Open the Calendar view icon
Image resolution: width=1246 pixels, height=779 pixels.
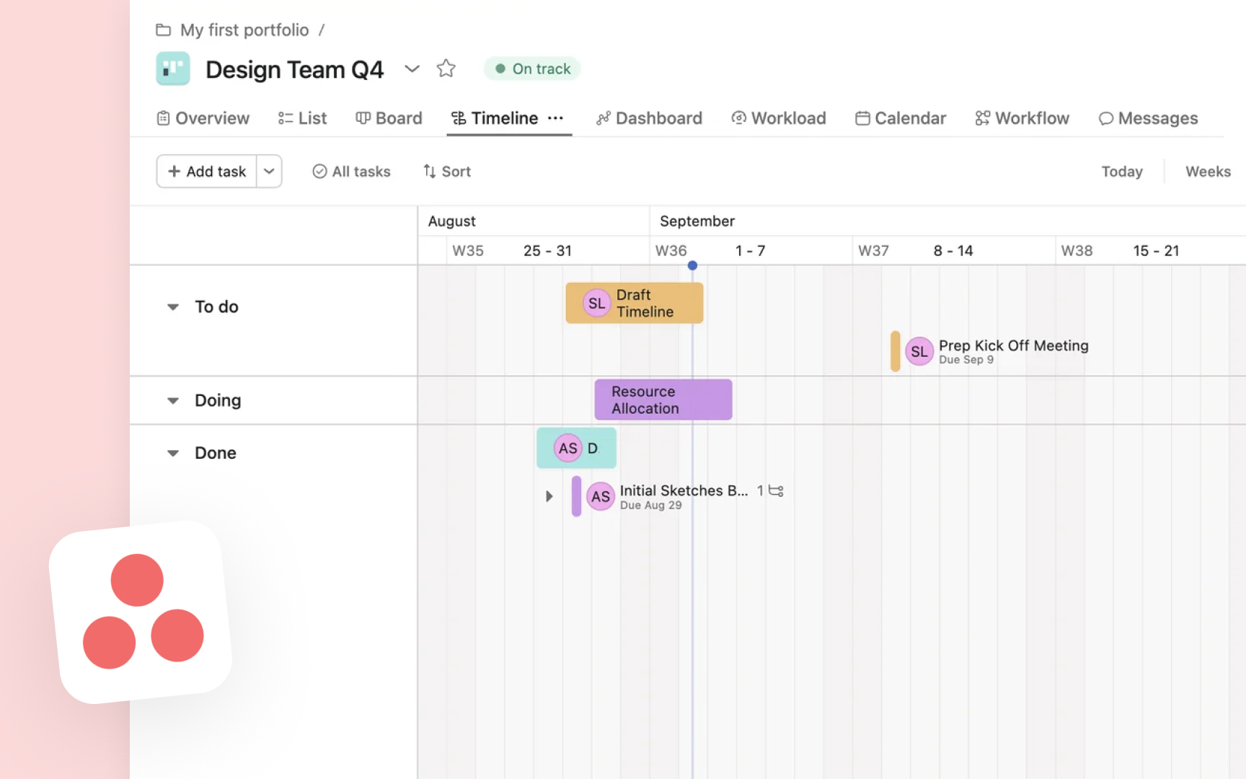click(862, 118)
